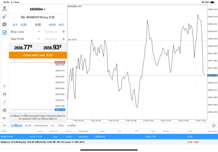Screen dimensions: 218x152
Task: Open the chart type candlestick icon
Action: pyautogui.click(x=4, y=94)
